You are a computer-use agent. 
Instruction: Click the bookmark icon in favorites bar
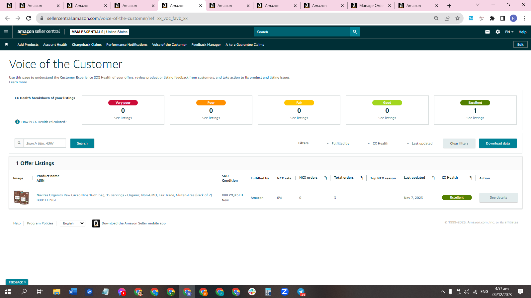click(x=6, y=44)
